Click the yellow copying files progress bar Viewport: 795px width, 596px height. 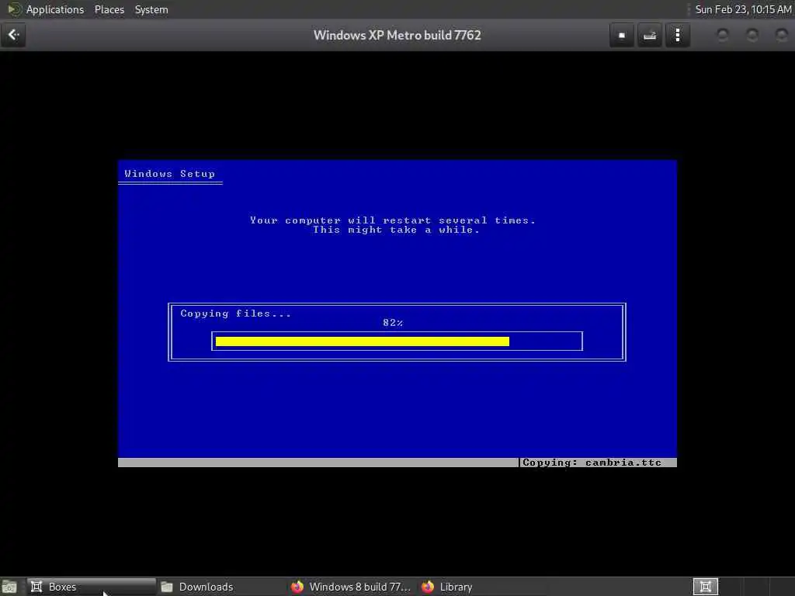pos(362,341)
